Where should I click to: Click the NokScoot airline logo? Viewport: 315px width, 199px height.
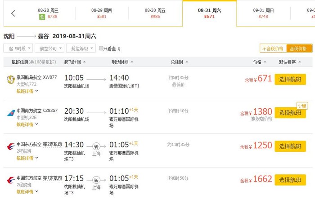coord(10,80)
